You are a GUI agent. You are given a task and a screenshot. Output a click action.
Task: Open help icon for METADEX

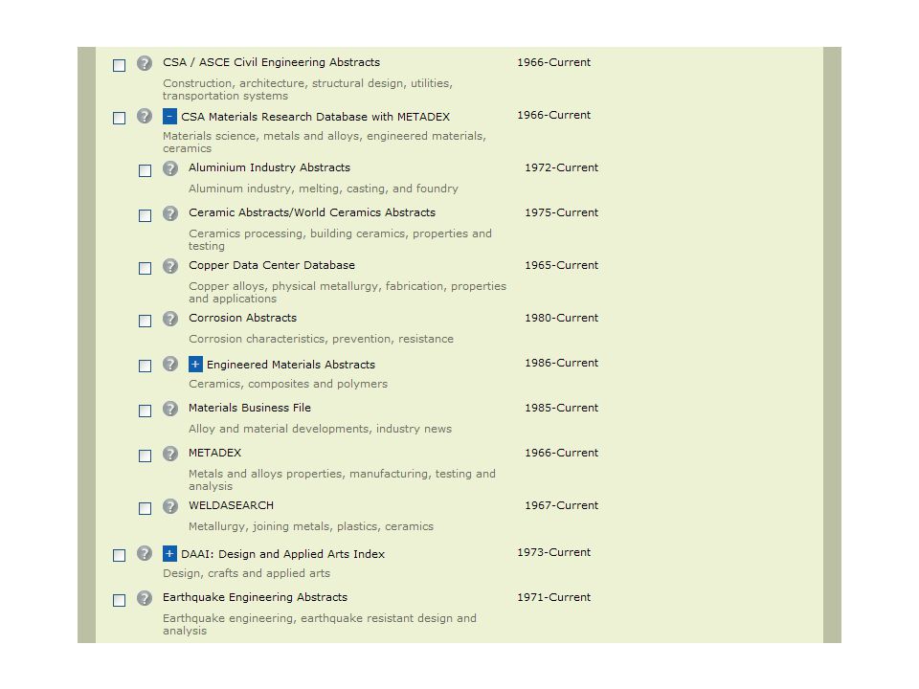(170, 454)
